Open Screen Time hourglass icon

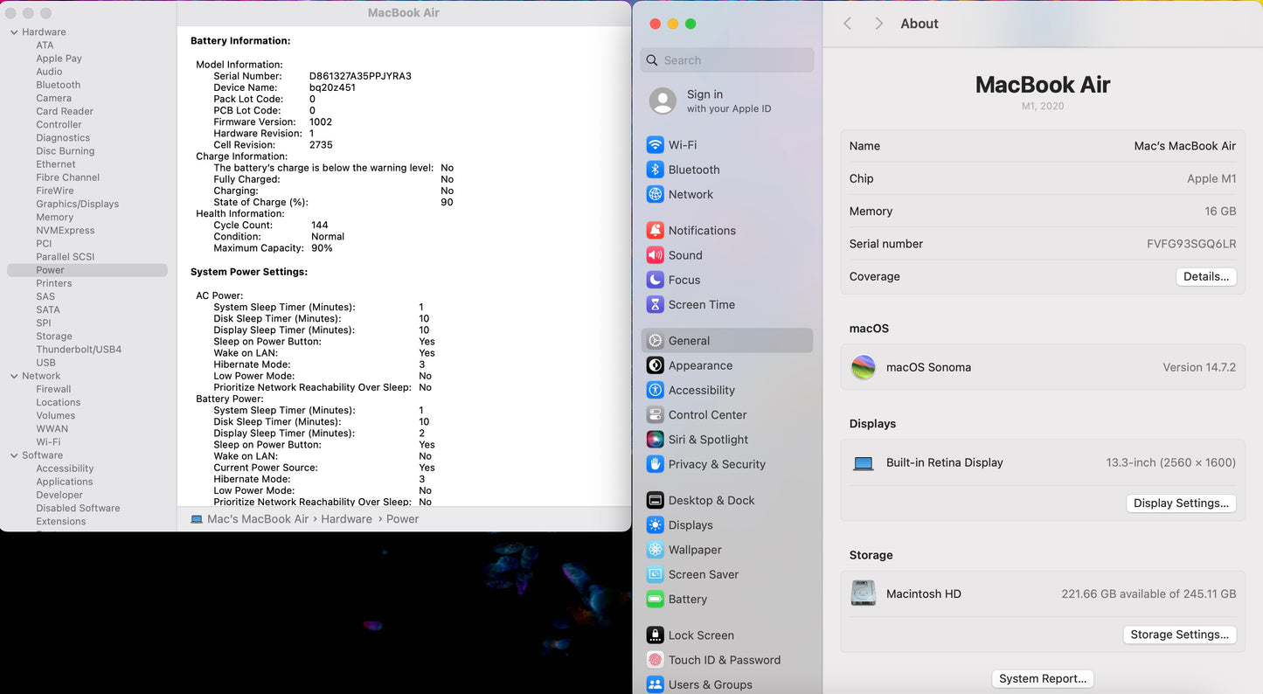point(655,304)
